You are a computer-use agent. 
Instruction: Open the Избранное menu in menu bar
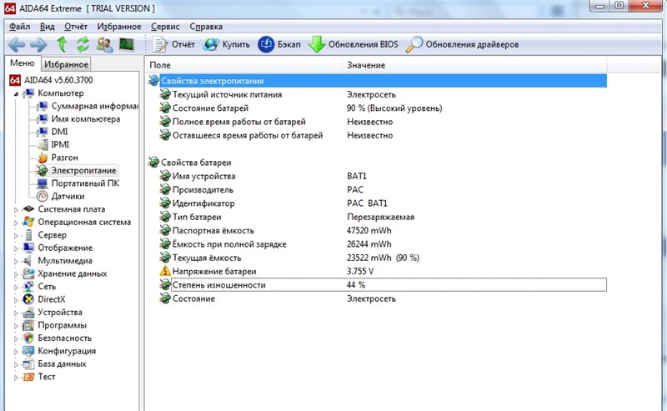[119, 27]
